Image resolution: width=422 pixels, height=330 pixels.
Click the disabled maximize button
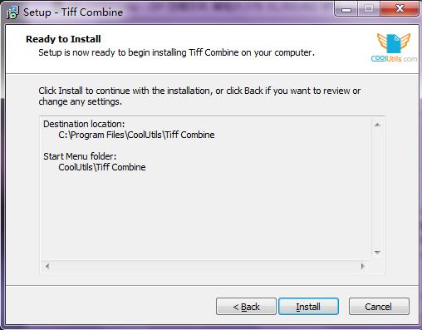(x=369, y=9)
